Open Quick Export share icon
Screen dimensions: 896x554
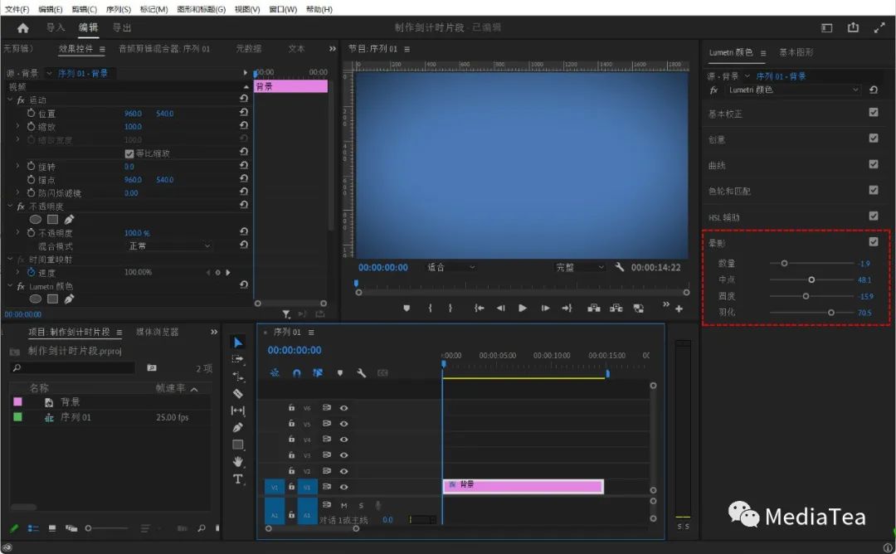point(853,27)
